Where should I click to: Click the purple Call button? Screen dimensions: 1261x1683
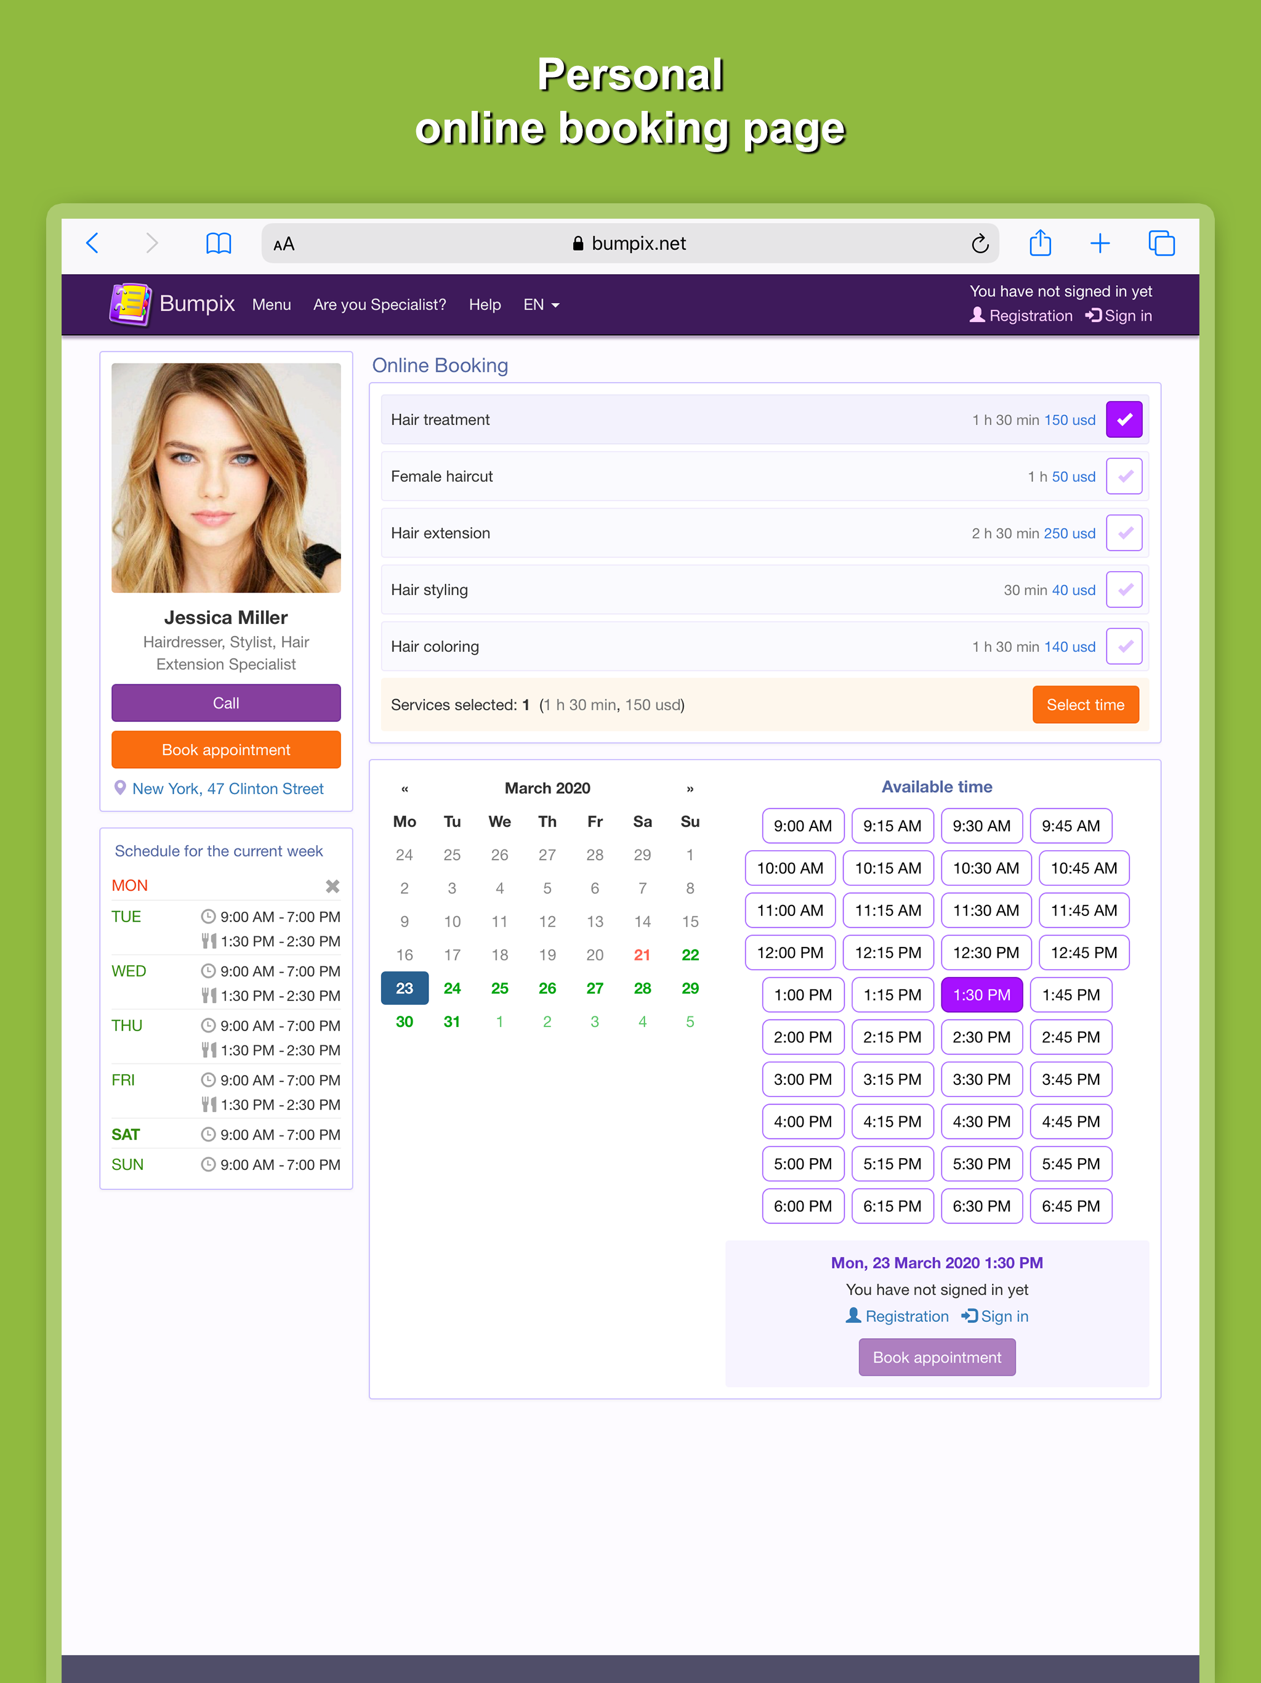click(x=225, y=702)
